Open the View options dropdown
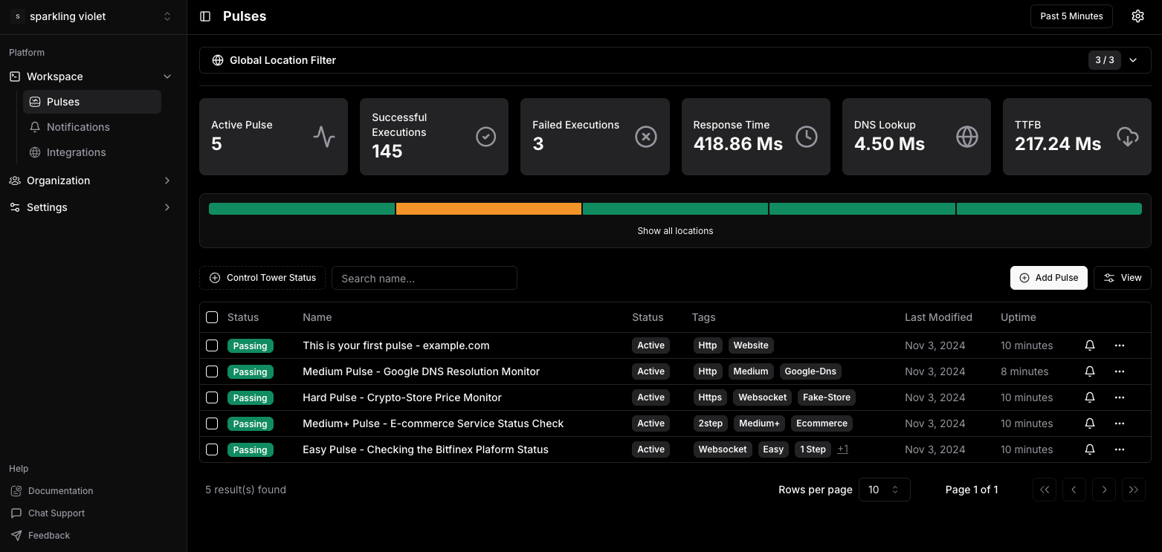The width and height of the screenshot is (1162, 552). [1123, 278]
